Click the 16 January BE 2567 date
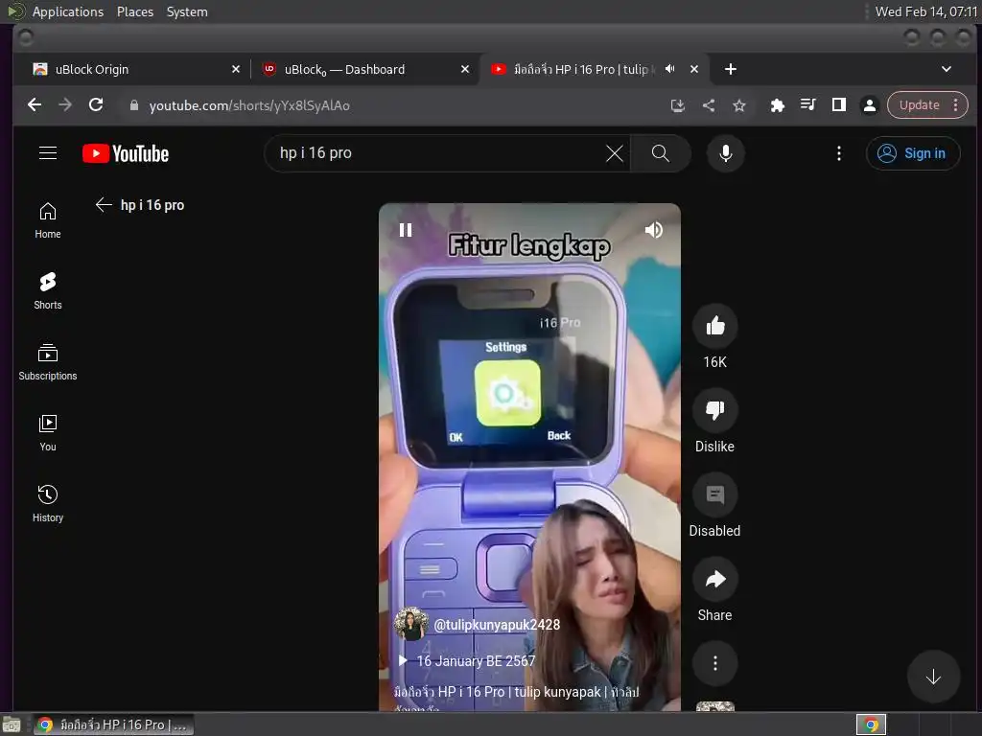The width and height of the screenshot is (982, 736). pos(476,661)
